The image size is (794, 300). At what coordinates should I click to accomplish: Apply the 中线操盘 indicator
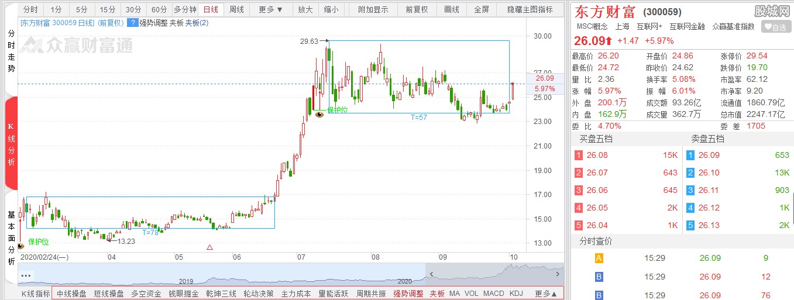pyautogui.click(x=71, y=294)
